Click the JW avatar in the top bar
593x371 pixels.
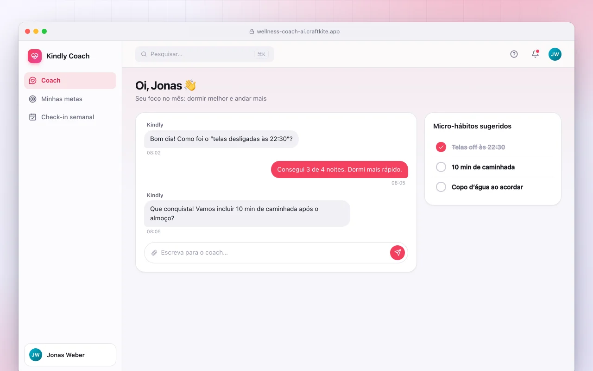pos(555,54)
